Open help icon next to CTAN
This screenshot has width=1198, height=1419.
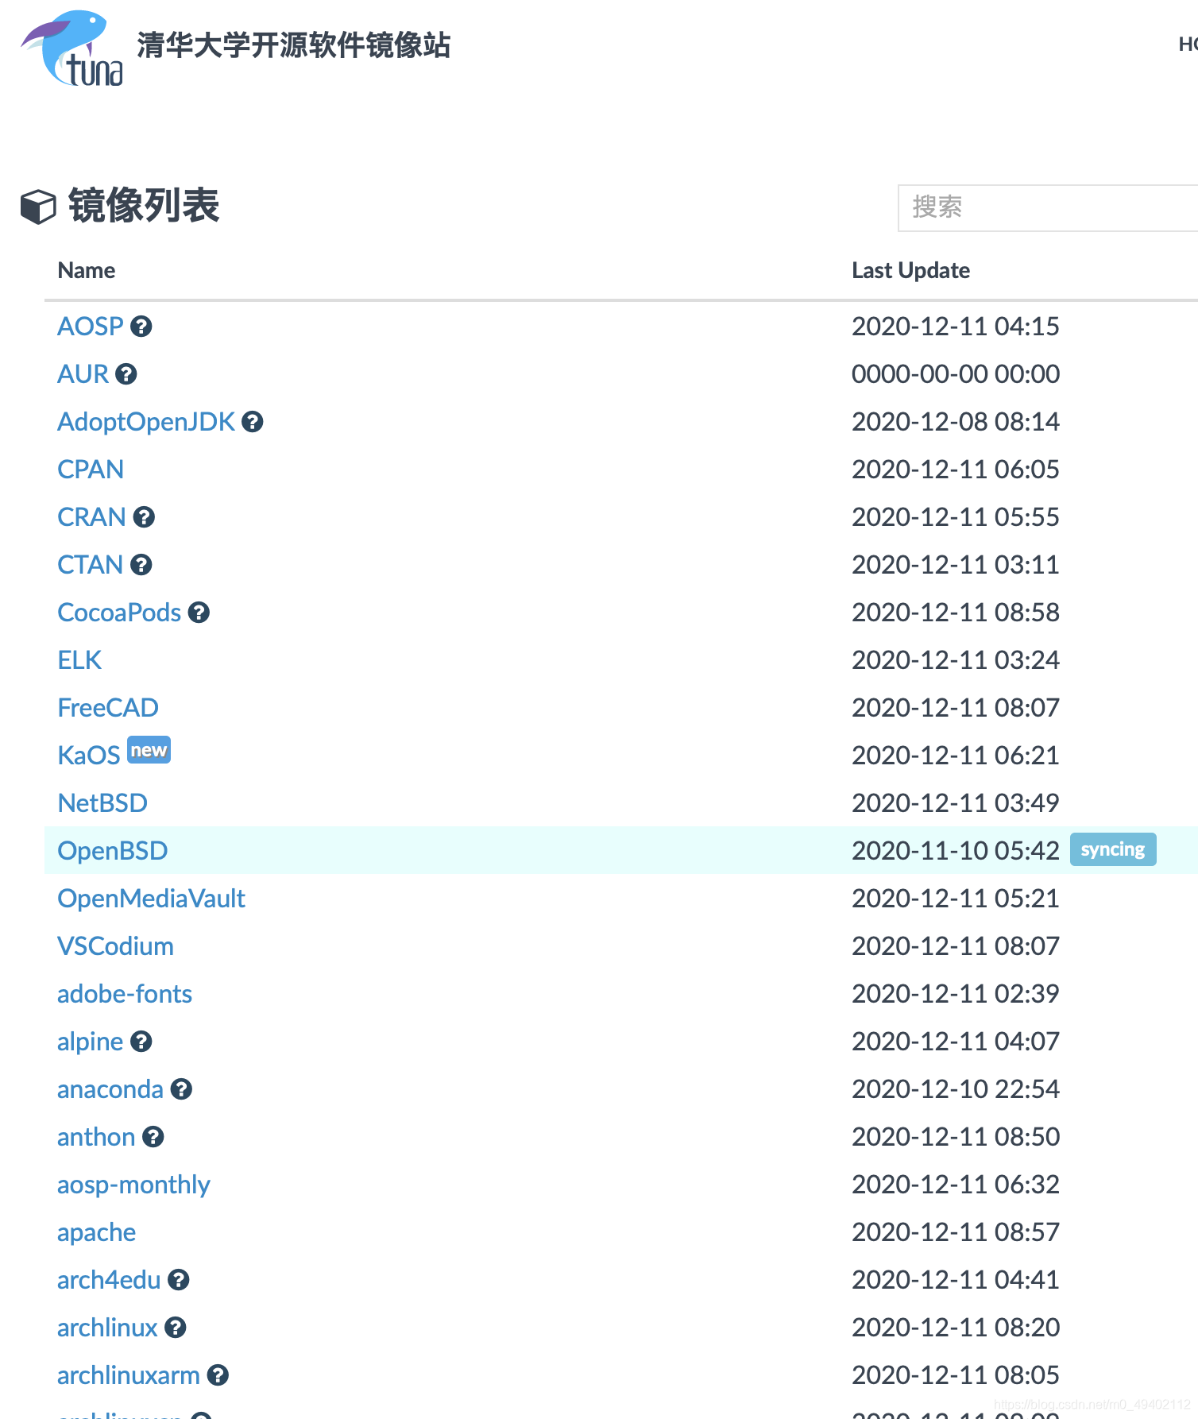point(141,565)
